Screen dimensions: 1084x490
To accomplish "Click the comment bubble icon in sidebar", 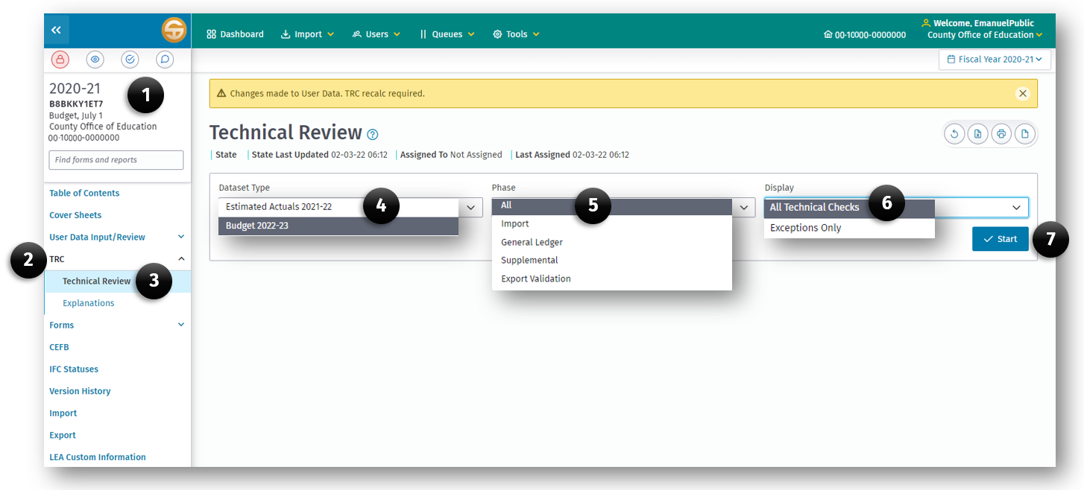I will tap(165, 60).
